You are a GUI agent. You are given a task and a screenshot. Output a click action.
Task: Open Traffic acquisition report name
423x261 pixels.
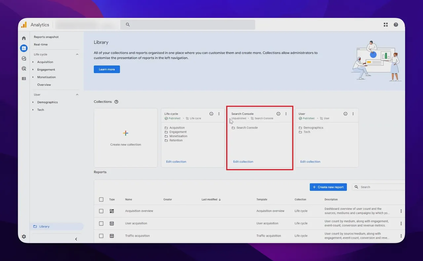(x=137, y=236)
